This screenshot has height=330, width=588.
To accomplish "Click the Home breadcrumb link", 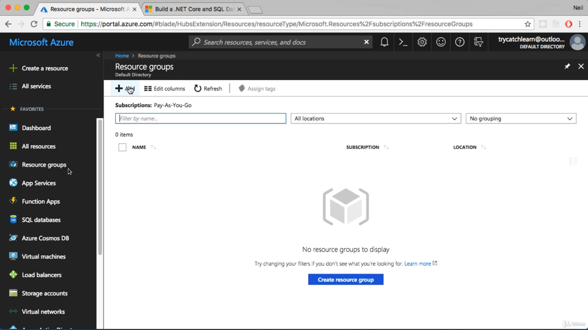I will (122, 55).
